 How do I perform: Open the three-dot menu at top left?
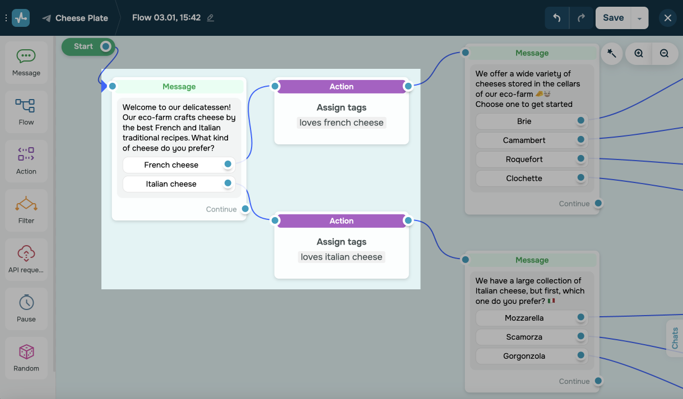click(x=6, y=18)
